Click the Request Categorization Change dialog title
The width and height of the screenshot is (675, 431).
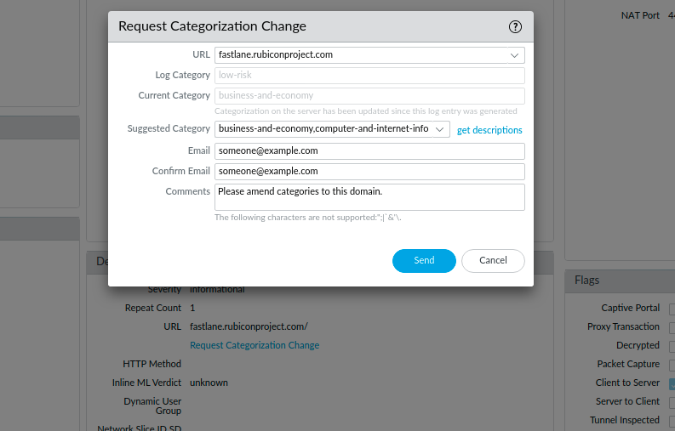coord(212,26)
